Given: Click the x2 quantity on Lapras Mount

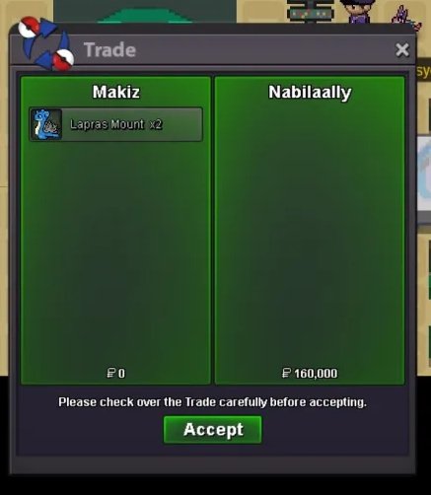Looking at the screenshot, I should pyautogui.click(x=156, y=124).
